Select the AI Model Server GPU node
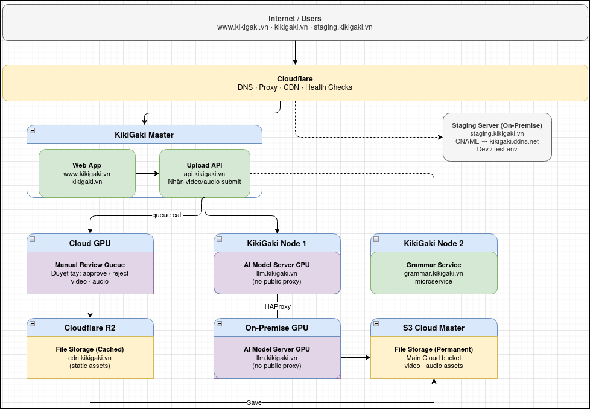This screenshot has height=409, width=590. tap(277, 358)
